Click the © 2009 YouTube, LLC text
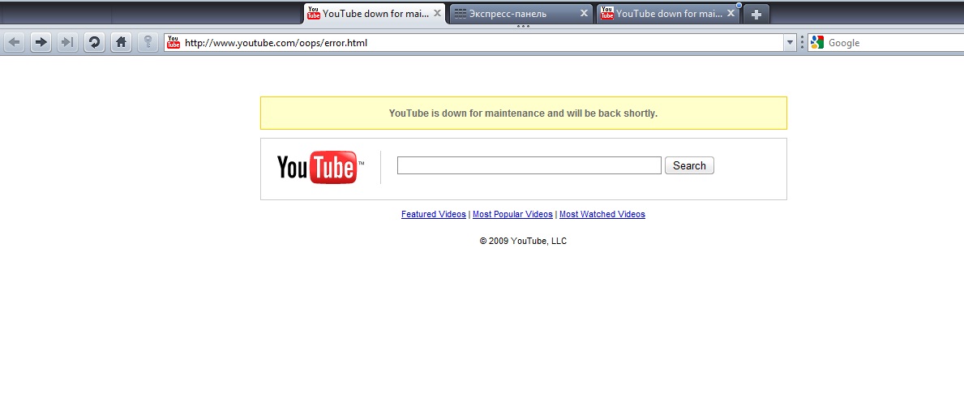 [523, 242]
